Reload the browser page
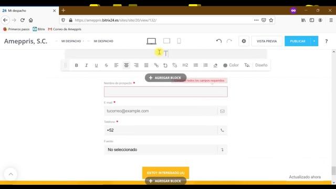This screenshot has width=336, height=189. tap(22, 20)
